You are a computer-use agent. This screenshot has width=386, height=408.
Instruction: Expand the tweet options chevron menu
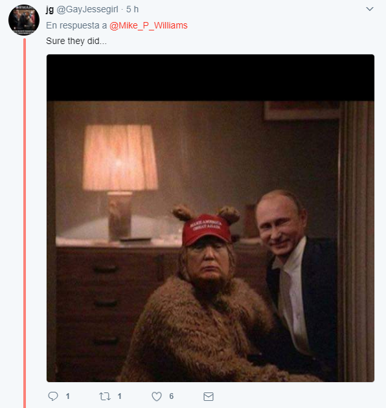pyautogui.click(x=370, y=9)
